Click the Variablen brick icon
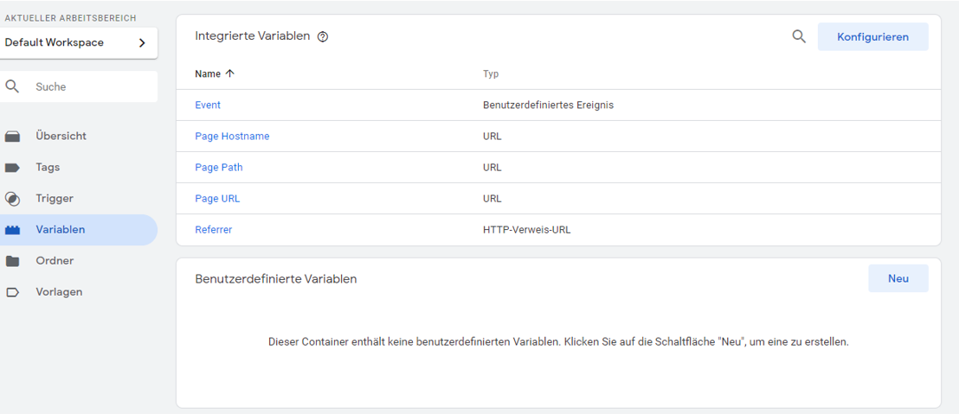The image size is (959, 414). [x=12, y=230]
